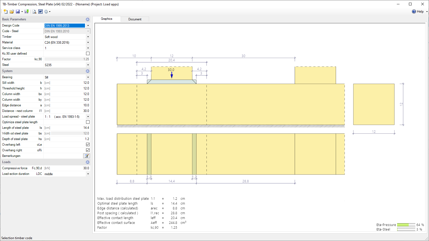The width and height of the screenshot is (429, 241).
Task: Click the 'Effective contact surface' result row
Action: point(142,223)
